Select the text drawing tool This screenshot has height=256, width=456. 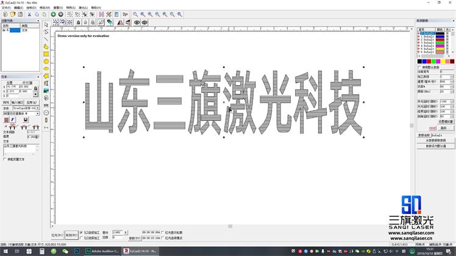46,83
